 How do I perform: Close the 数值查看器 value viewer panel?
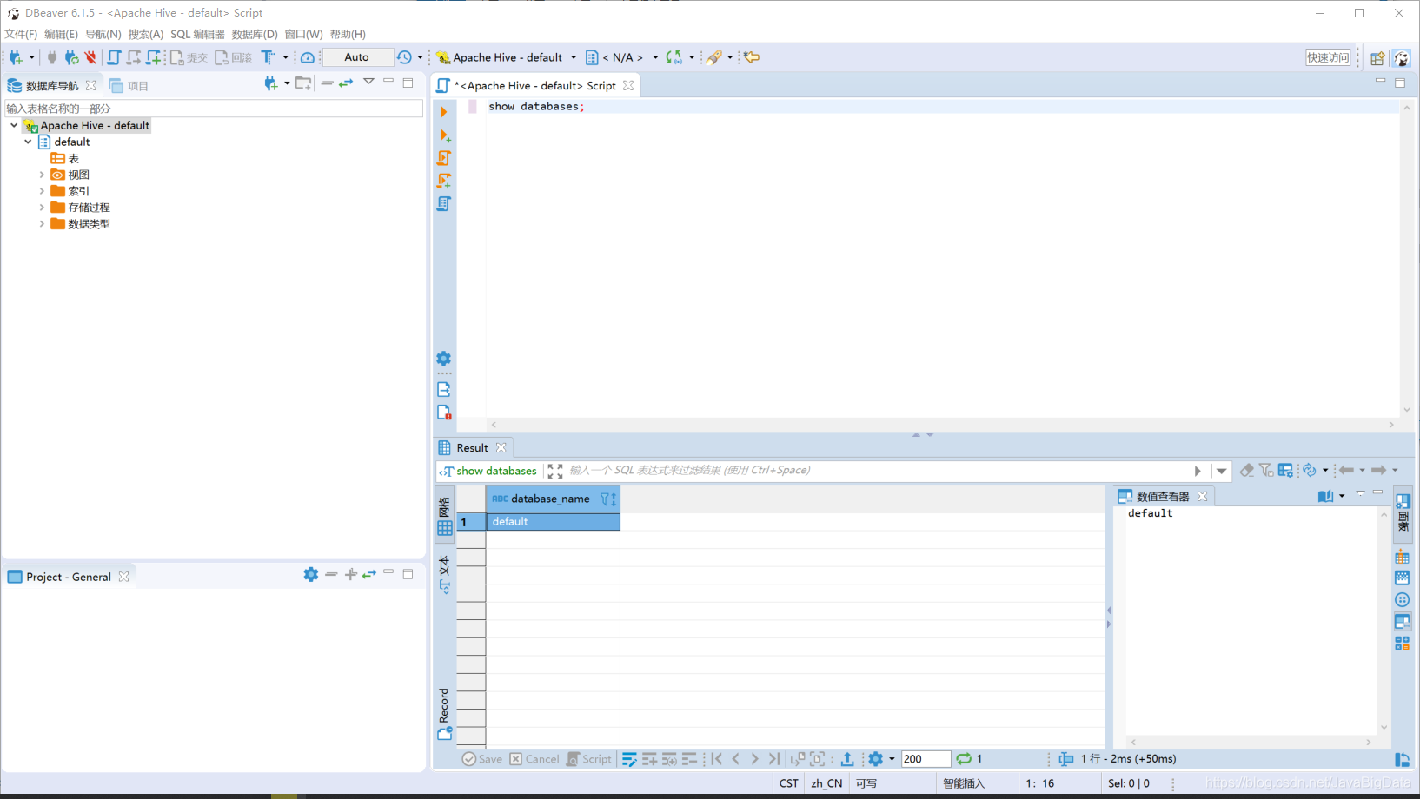tap(1203, 496)
